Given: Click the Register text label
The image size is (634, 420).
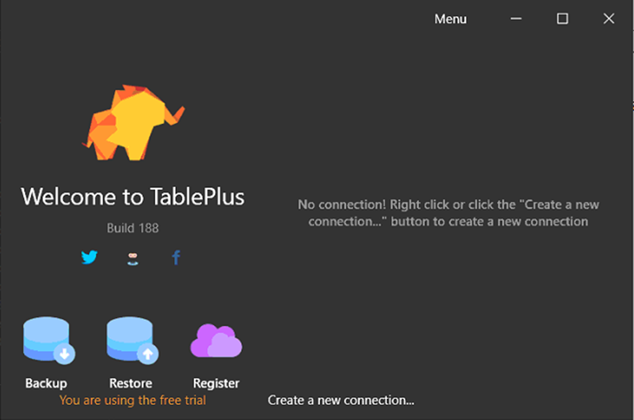Looking at the screenshot, I should tap(216, 383).
